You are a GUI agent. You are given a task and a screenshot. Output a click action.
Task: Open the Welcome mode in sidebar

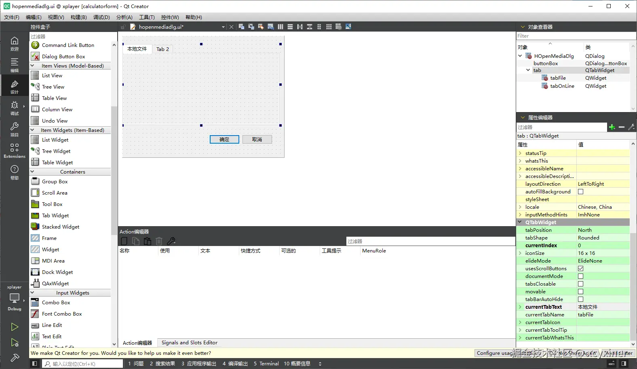click(x=15, y=43)
